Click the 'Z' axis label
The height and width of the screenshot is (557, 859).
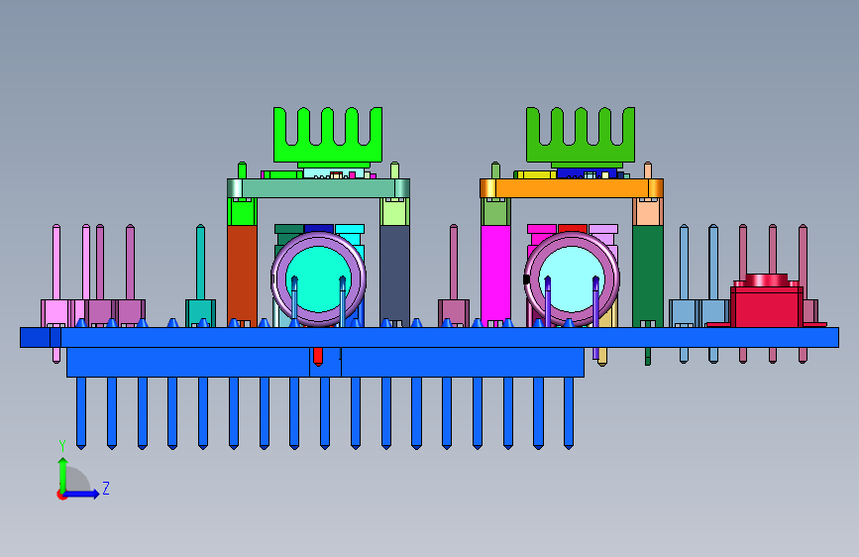tap(106, 488)
